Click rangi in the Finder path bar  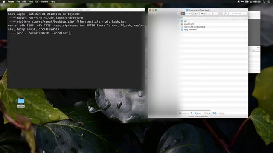(x=207, y=113)
